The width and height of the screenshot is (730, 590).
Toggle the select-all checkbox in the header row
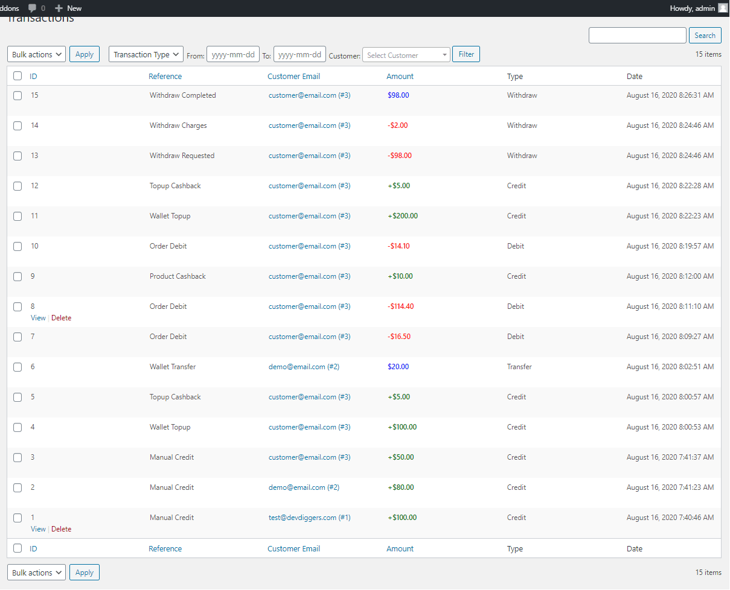17,76
